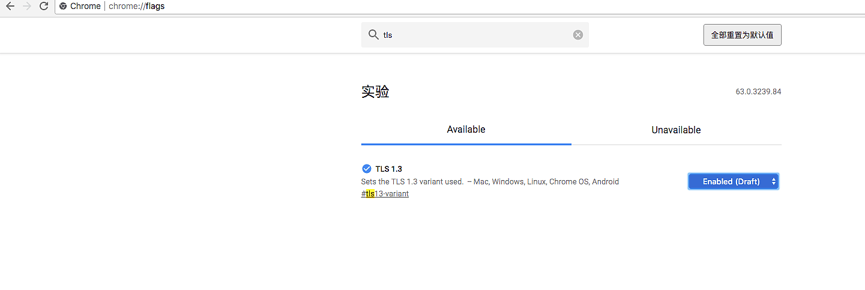Click the browser forward arrow

26,7
